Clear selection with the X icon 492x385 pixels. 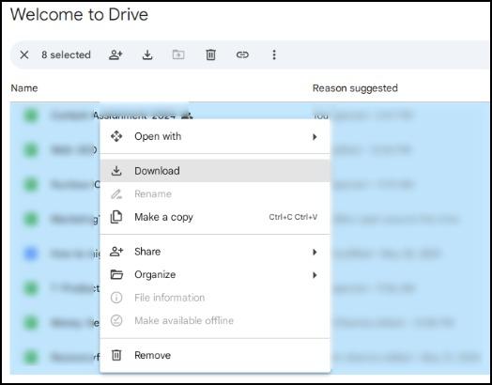tap(24, 54)
